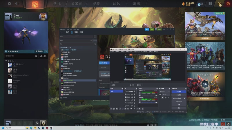Viewport: 232px width, 130px height.
Task: Open Steam 游戏 category dropdown
Action: [x=76, y=40]
